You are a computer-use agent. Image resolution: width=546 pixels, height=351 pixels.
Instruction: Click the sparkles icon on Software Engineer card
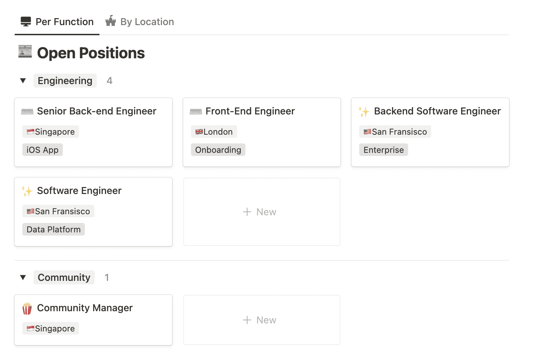coord(27,191)
